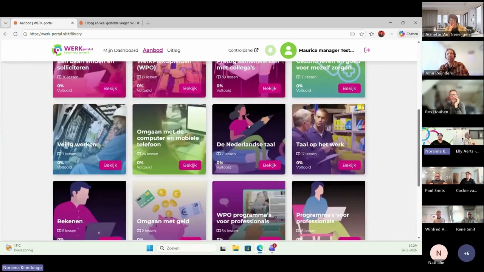Open the Task View taskbar icon
The image size is (484, 272).
223,248
